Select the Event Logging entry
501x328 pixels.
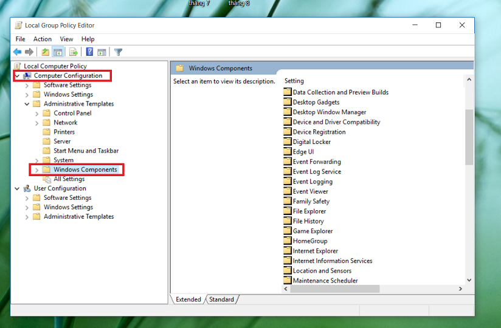[313, 181]
